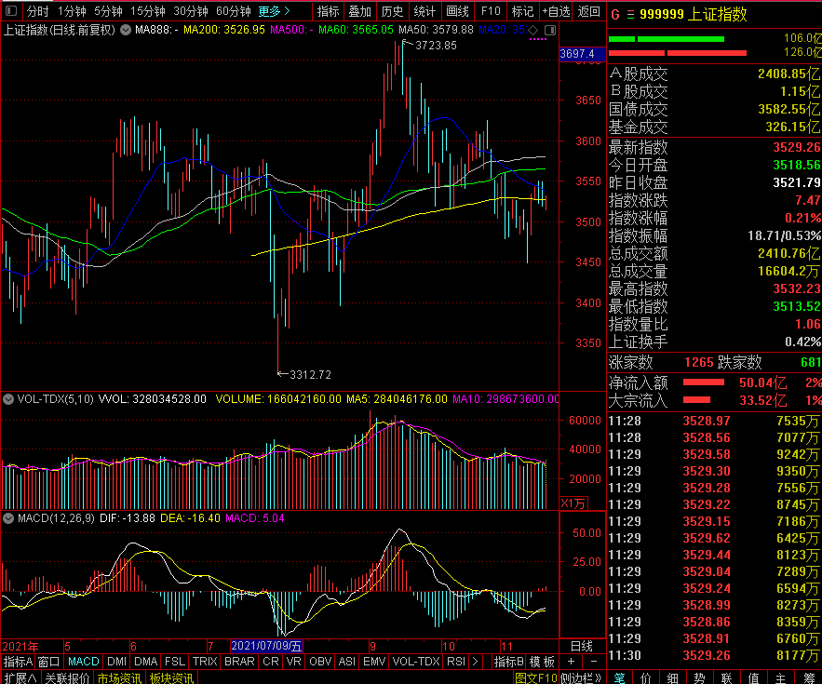
Task: Click the X1万 volume unit label
Action: pyautogui.click(x=573, y=503)
